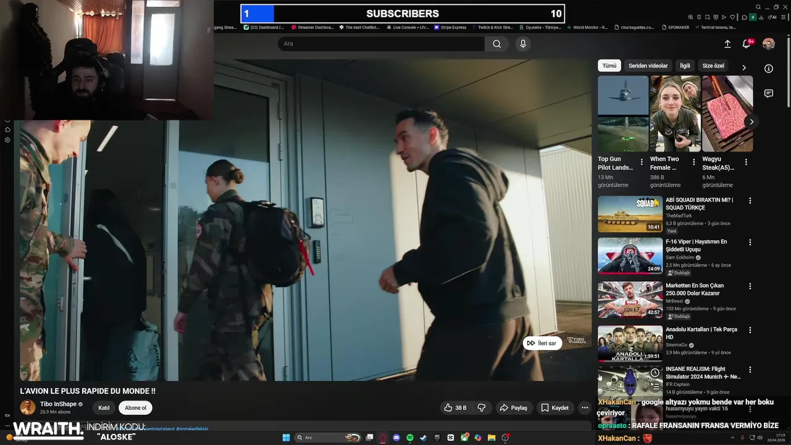Open the Xbox app from the taskbar
The width and height of the screenshot is (791, 445).
(464, 438)
